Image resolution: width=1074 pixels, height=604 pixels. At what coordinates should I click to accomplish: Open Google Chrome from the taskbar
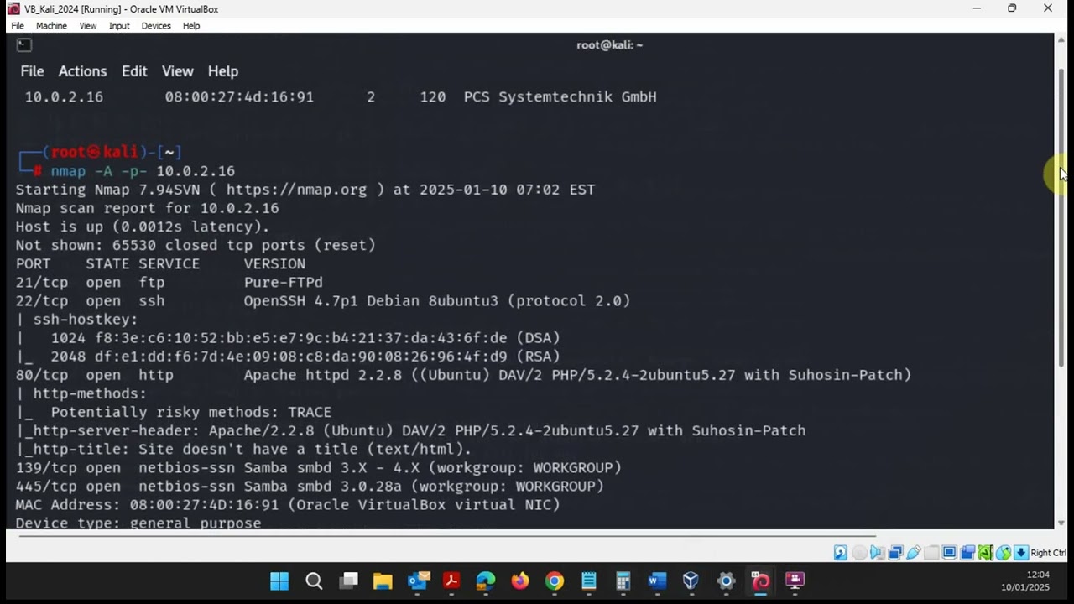[x=555, y=581]
